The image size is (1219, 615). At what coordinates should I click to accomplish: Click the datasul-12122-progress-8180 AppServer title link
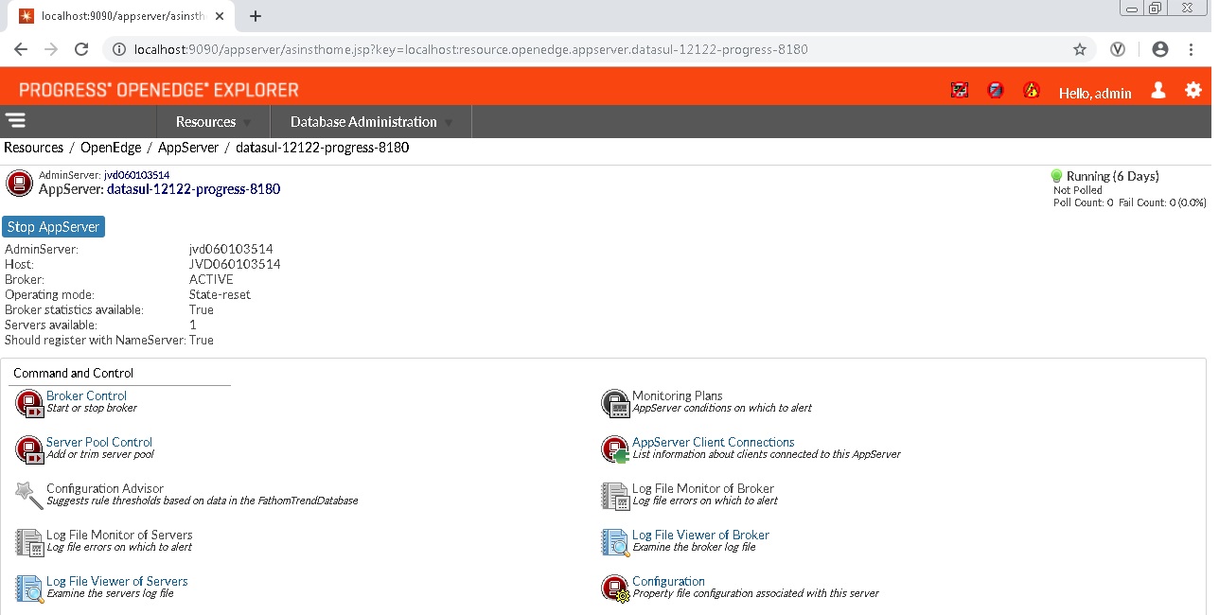(193, 189)
